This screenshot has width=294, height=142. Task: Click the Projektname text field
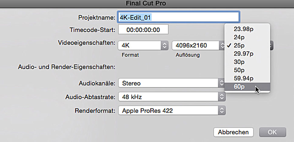tap(179, 17)
